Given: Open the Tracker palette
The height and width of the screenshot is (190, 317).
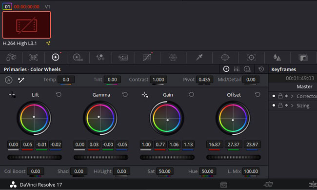Looking at the screenshot, I should coord(251,58).
